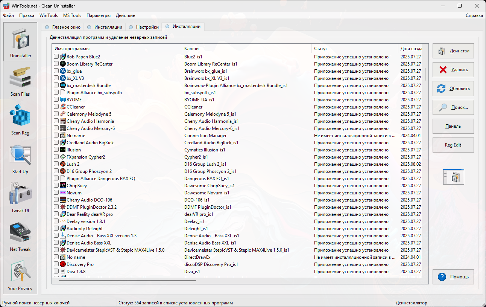This screenshot has height=307, width=486.
Task: Click the Cherry Audio DCO-106 icon
Action: [x=63, y=200]
